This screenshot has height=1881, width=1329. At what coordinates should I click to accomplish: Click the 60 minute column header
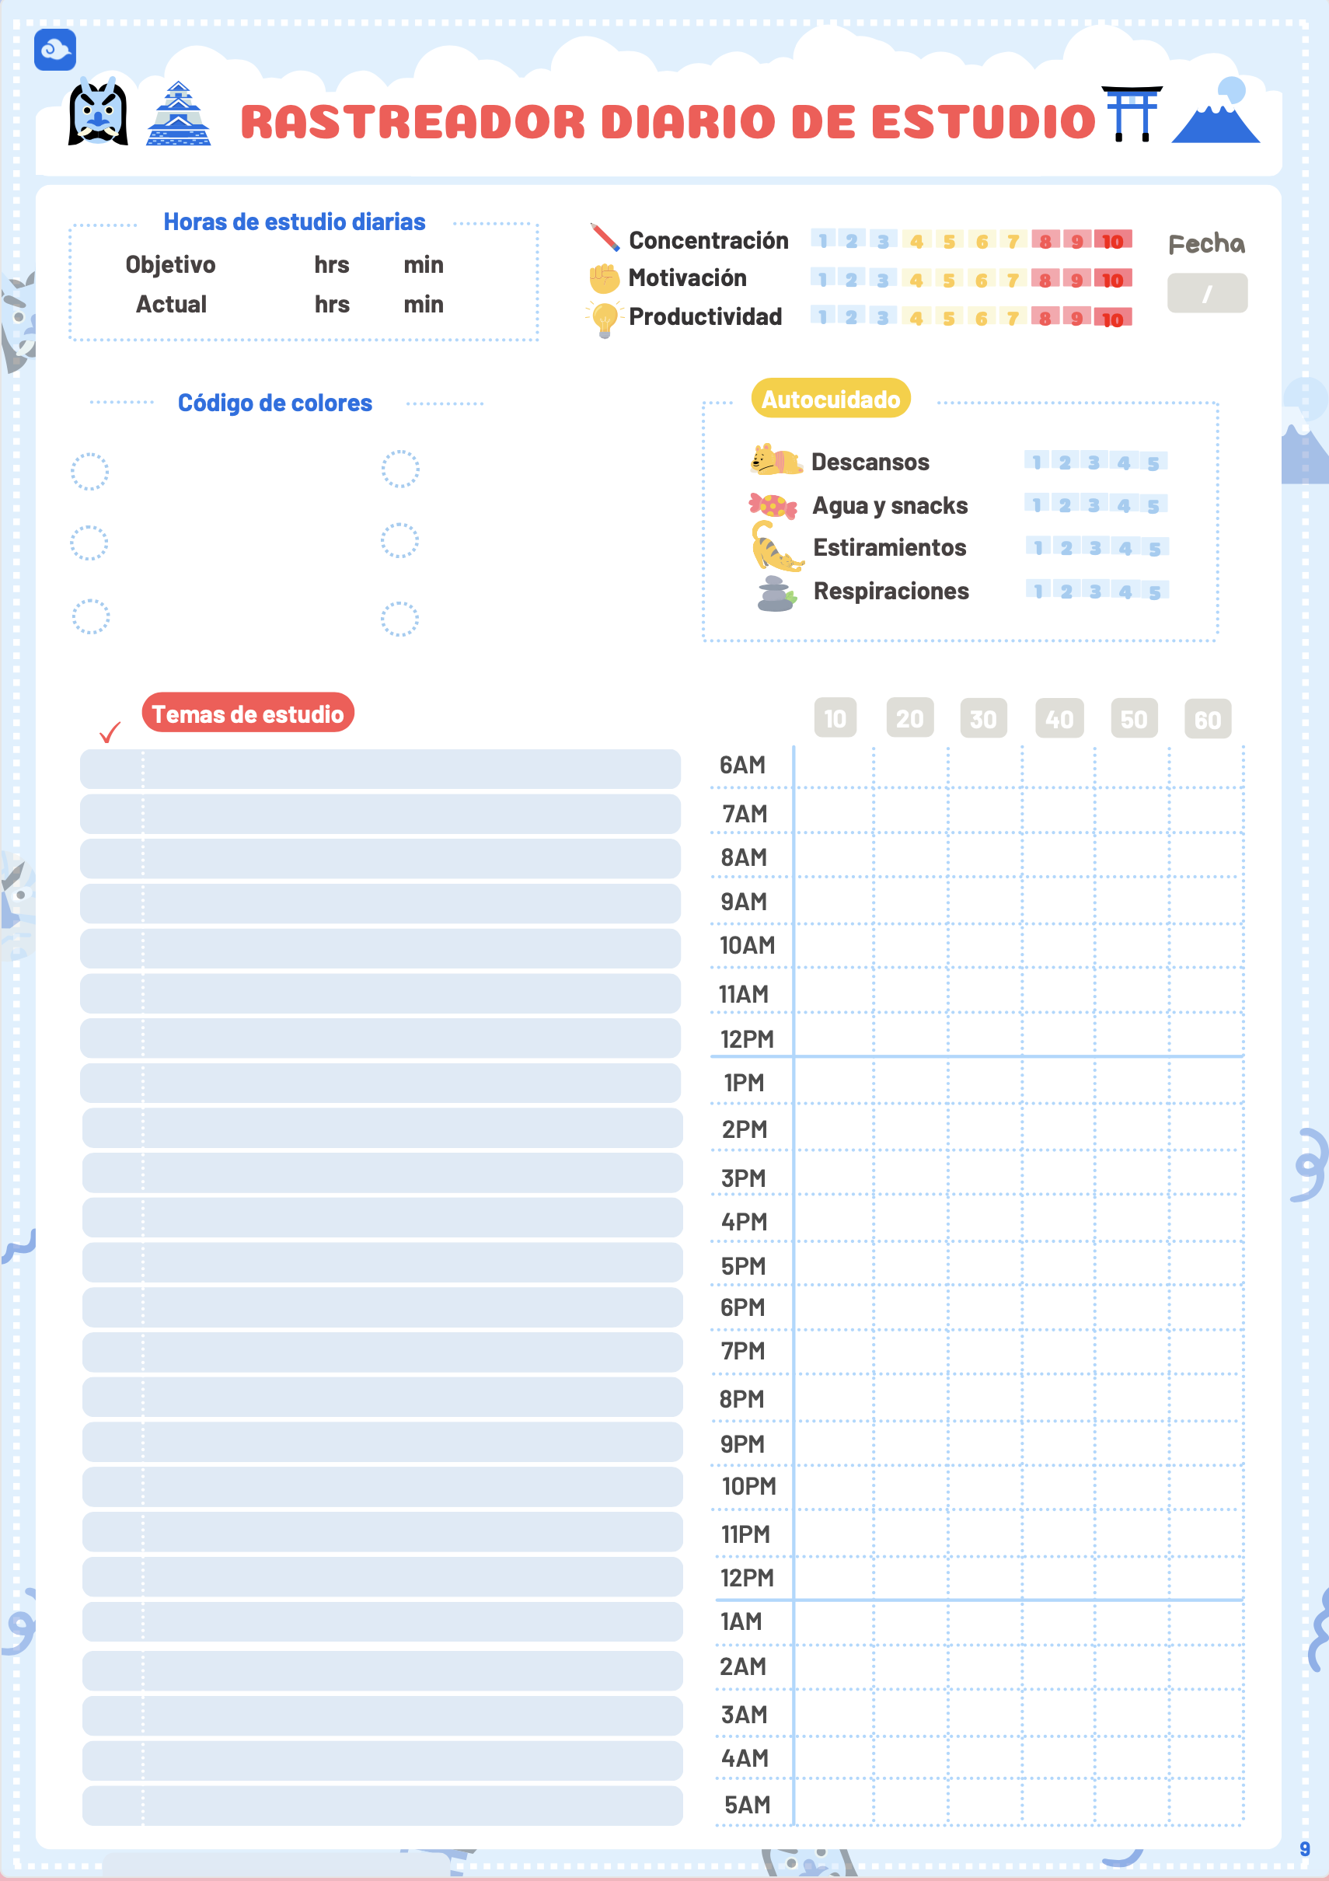(1207, 719)
